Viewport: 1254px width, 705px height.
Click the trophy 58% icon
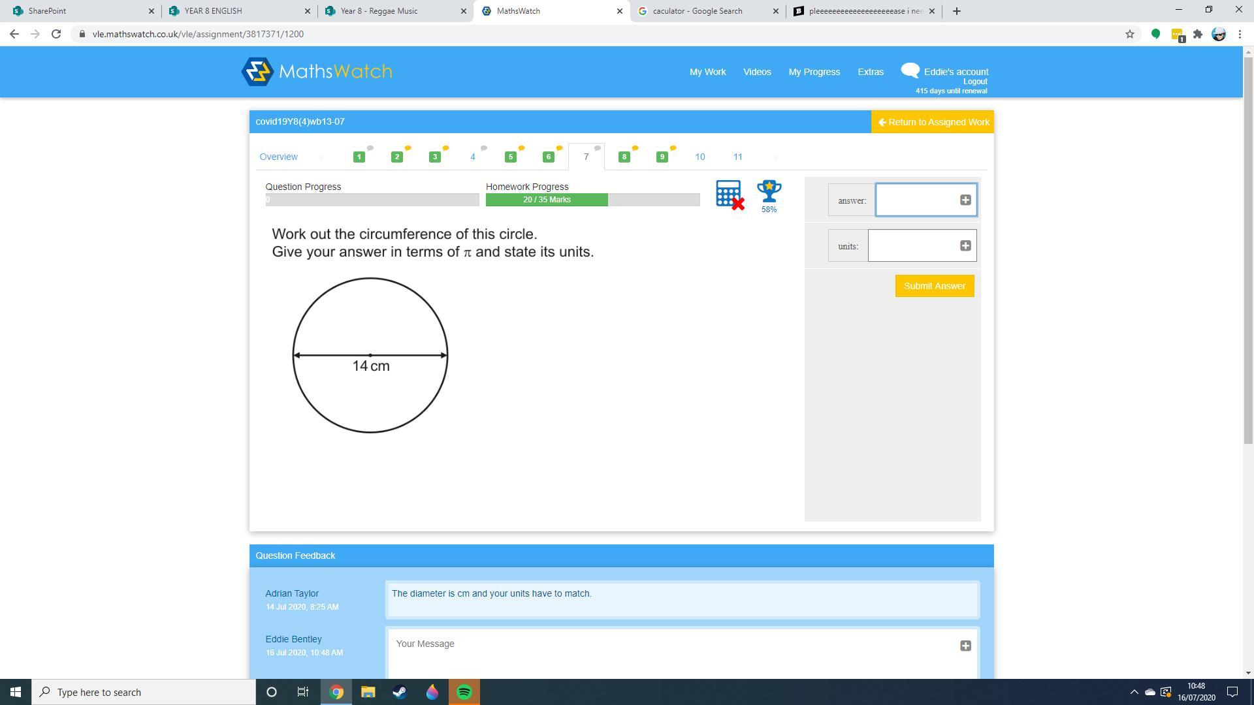(769, 192)
